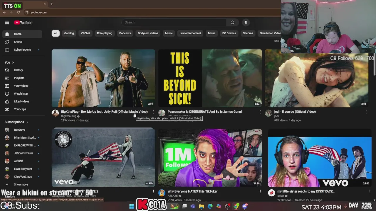Open Windows Start menu

coord(132,206)
